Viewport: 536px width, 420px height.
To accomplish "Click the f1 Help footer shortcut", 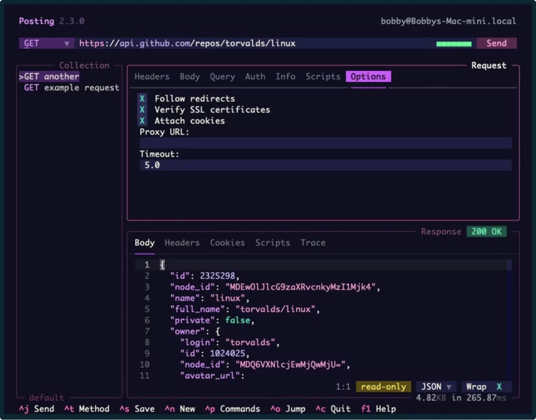I will pyautogui.click(x=378, y=409).
